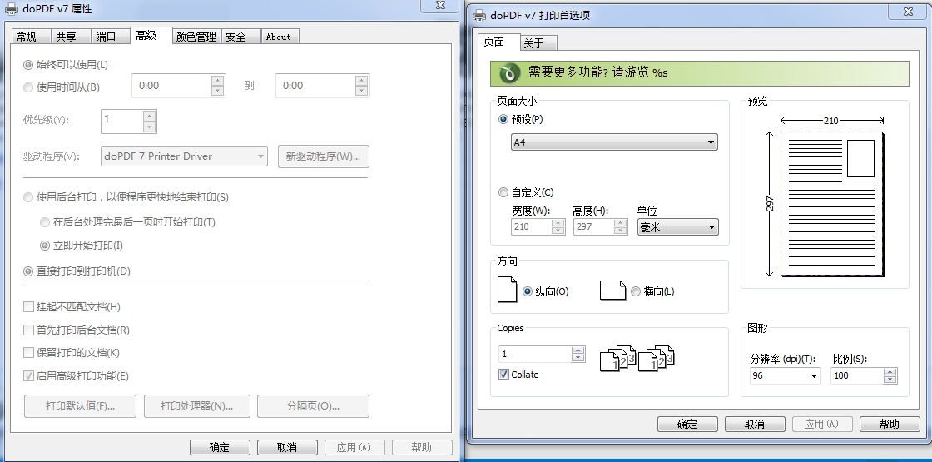Image resolution: width=932 pixels, height=462 pixels.
Task: Click 帮助 in 属性 window
Action: point(422,447)
